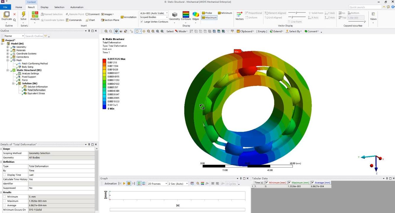
Task: Check the Maximum result parameter box
Action: (x=4, y=201)
